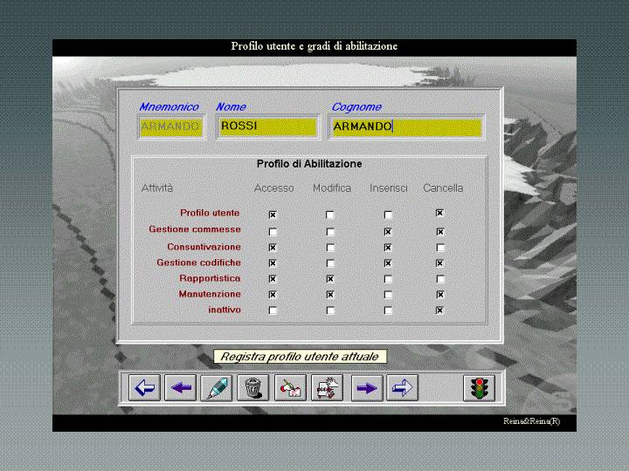
Task: Uncheck Cancella for inattivo
Action: 440,311
